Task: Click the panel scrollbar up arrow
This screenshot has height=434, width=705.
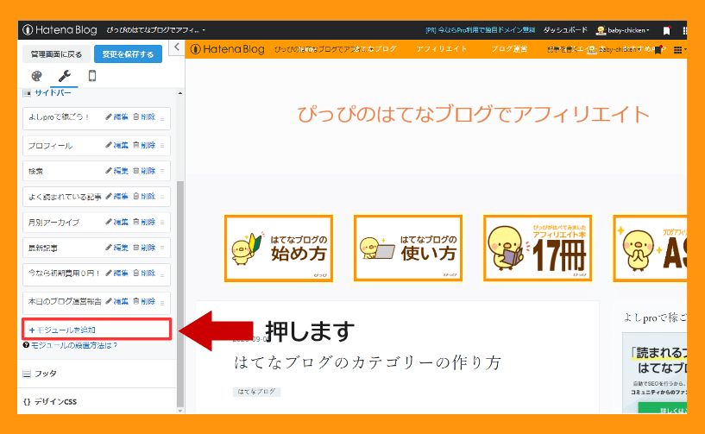Action: point(180,93)
